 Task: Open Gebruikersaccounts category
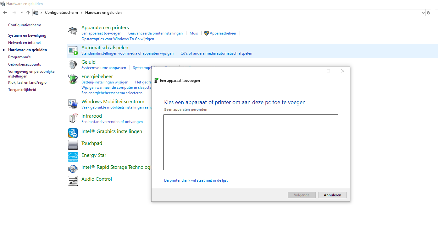(25, 64)
